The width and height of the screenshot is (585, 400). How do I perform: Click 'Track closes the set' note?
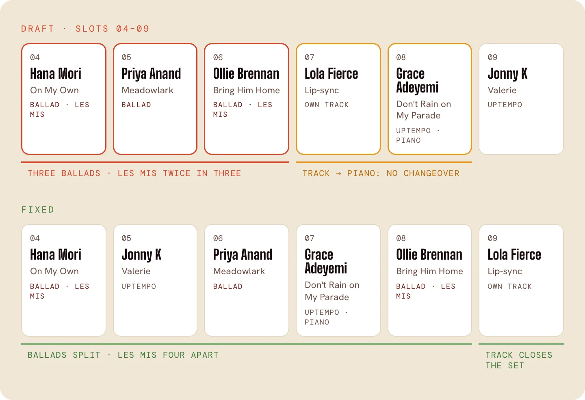pos(519,360)
